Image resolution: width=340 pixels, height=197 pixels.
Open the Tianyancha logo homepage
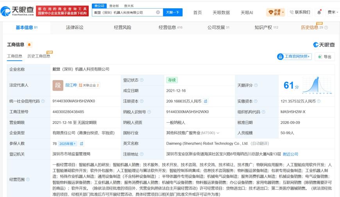click(x=17, y=11)
